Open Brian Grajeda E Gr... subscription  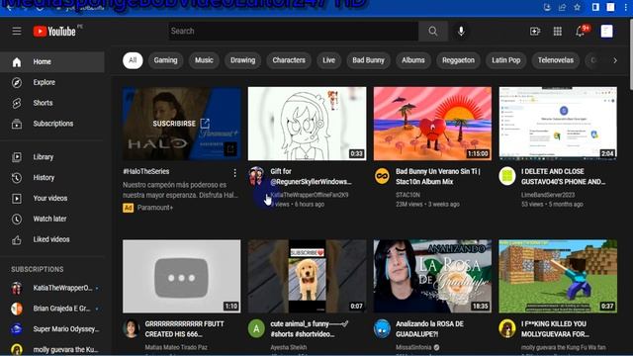(x=52, y=309)
